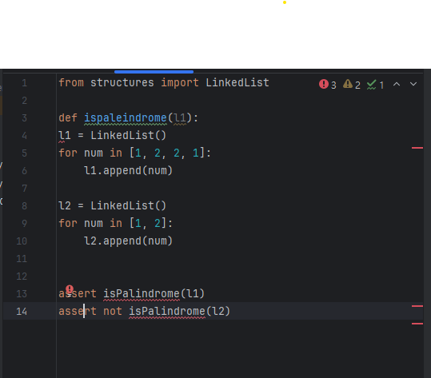Click the l1 parameter with warning underline
The width and height of the screenshot is (431, 378).
point(180,118)
